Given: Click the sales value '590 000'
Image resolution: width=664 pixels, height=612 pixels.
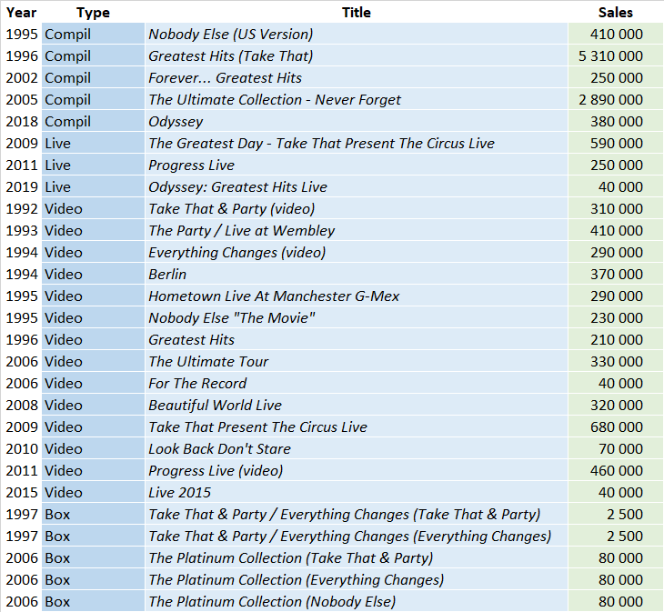Looking at the screenshot, I should 617,144.
